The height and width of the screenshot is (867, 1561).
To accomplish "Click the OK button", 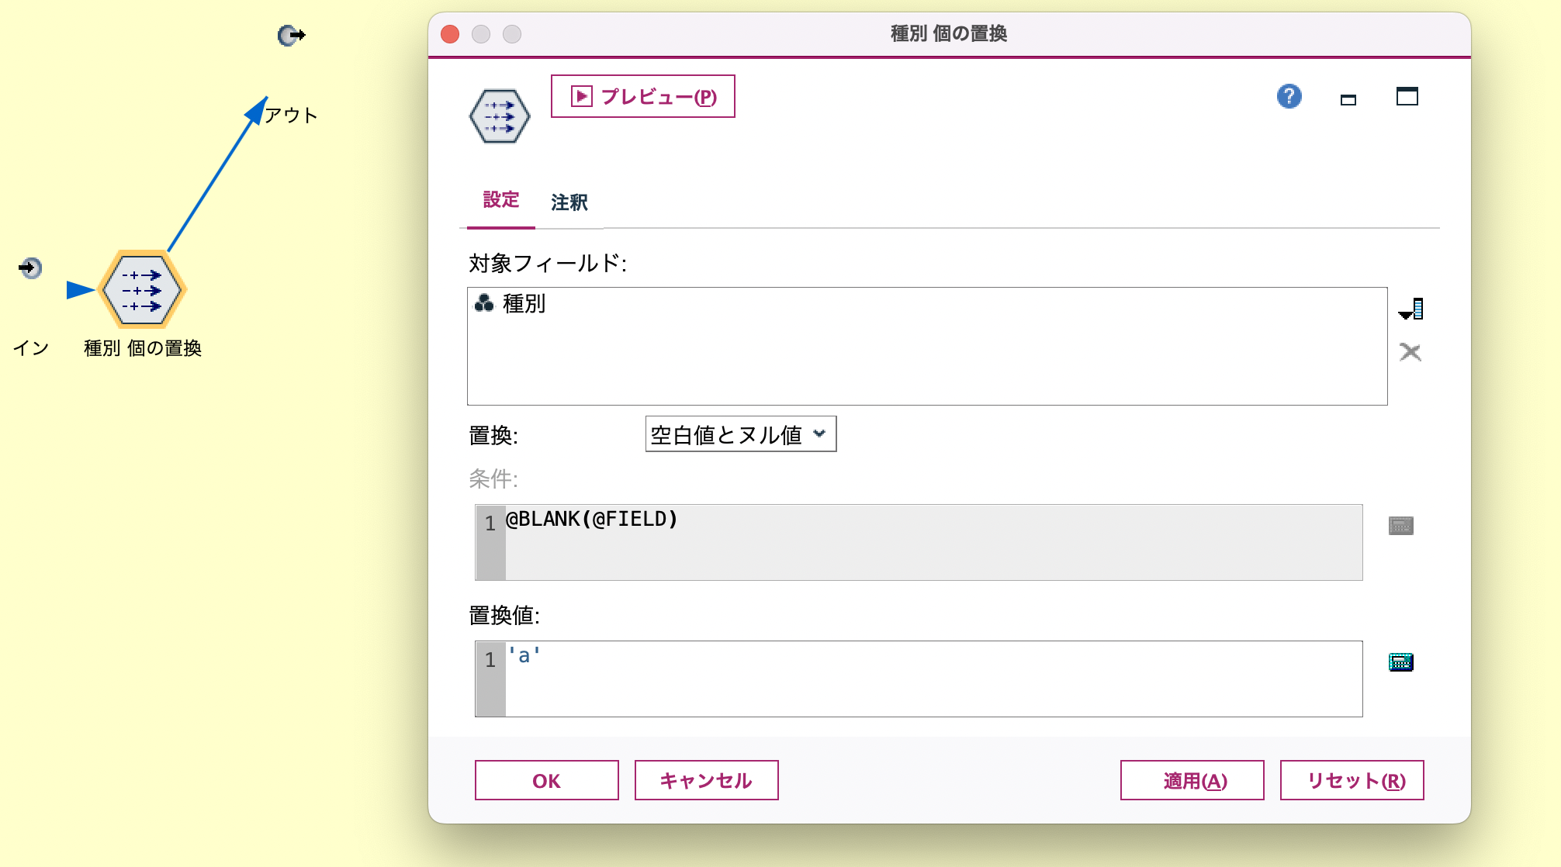I will pos(545,780).
